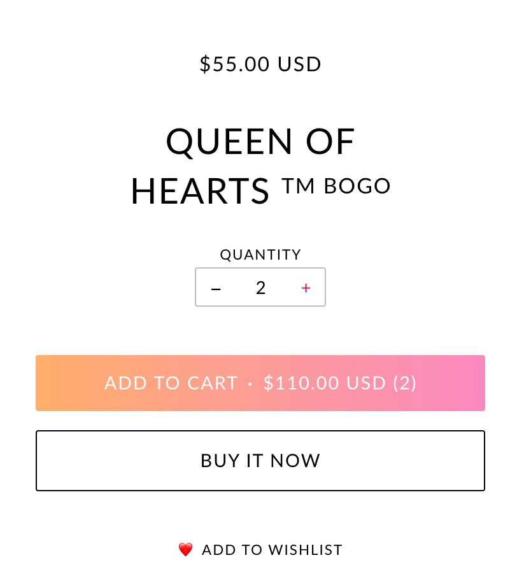Screen dimensions: 531x574
Task: Click the quantity number field showing 2
Action: pos(260,288)
